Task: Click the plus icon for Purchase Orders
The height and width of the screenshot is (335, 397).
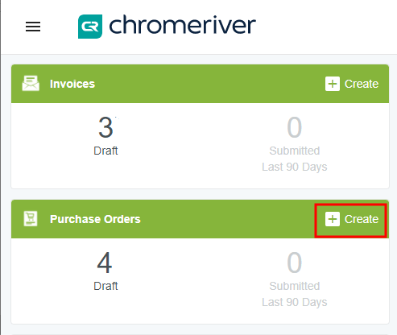Action: [333, 219]
